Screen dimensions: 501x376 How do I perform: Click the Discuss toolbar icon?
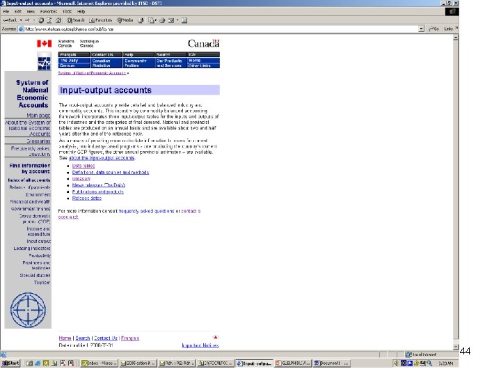184,20
